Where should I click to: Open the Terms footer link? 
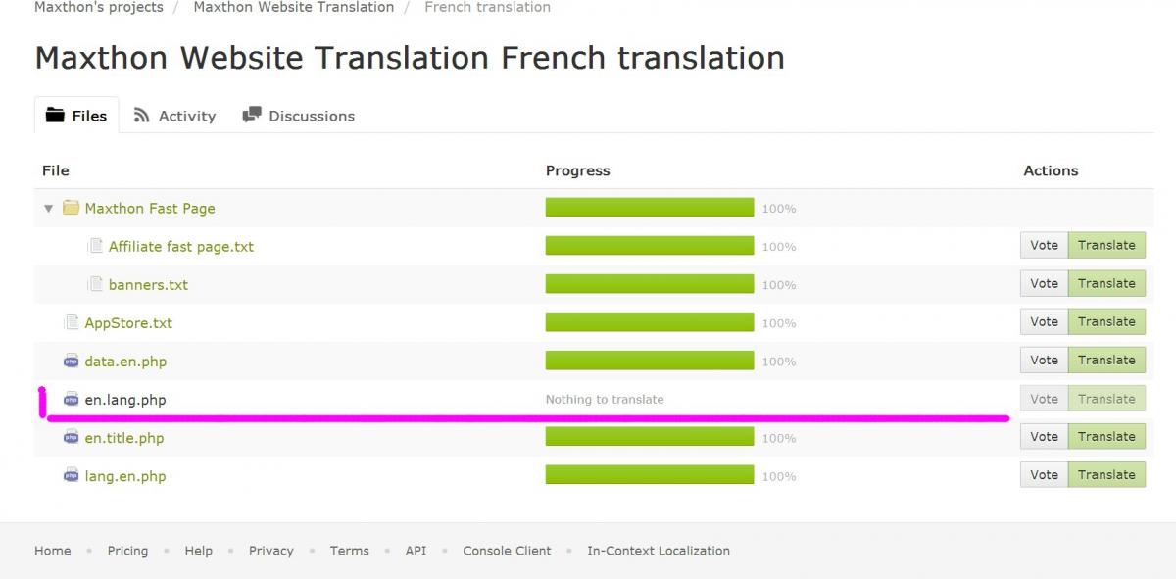(349, 551)
